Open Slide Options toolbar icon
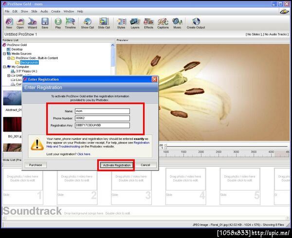Viewport: 292px width, 238px height. point(104,23)
